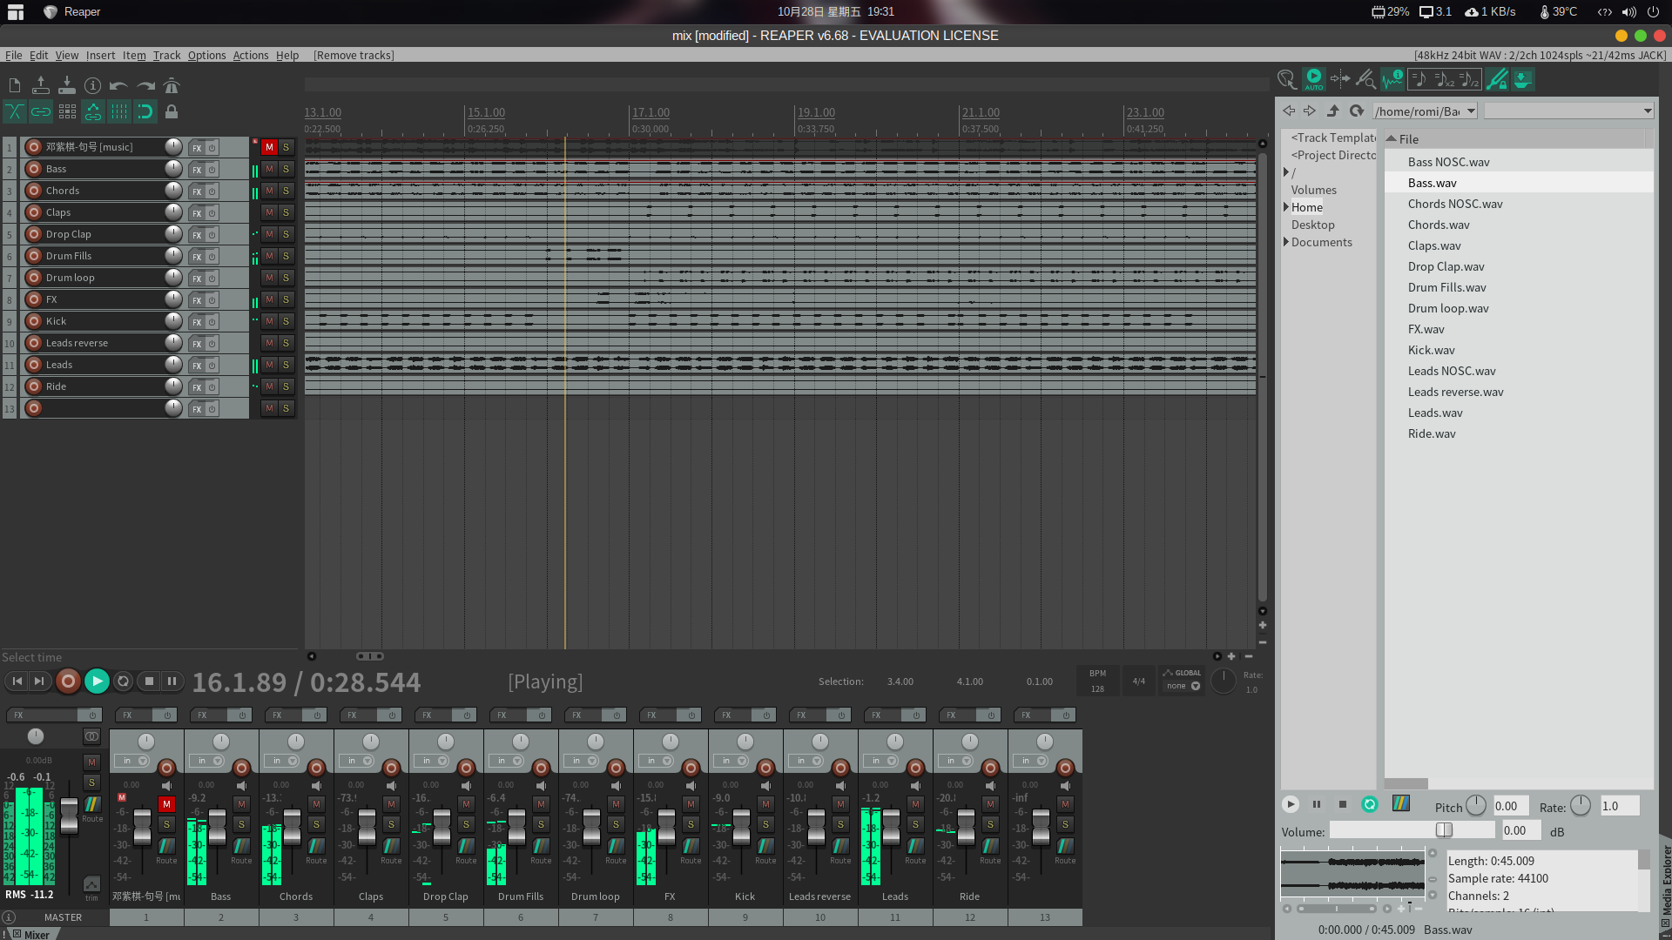Click the transport Record button

(68, 681)
